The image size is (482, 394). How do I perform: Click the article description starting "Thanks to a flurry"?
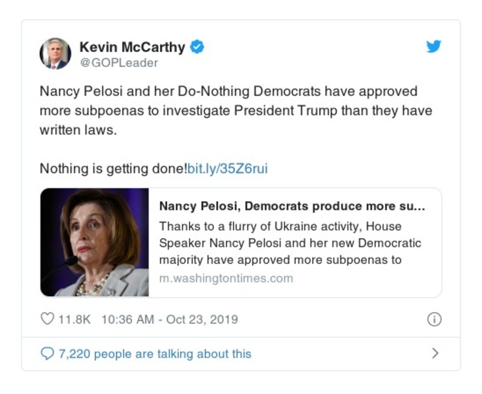290,243
